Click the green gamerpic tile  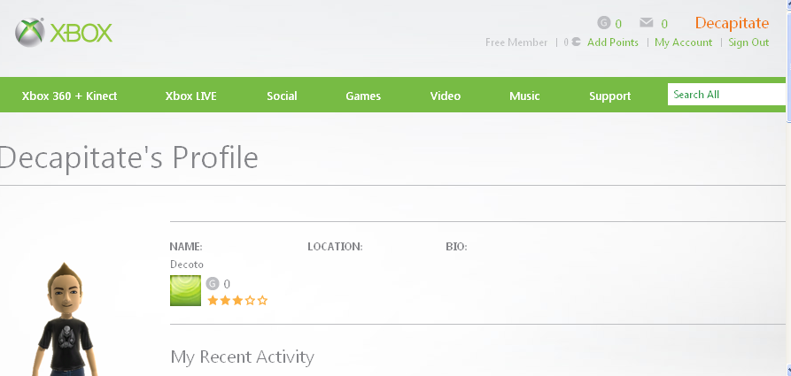(185, 290)
